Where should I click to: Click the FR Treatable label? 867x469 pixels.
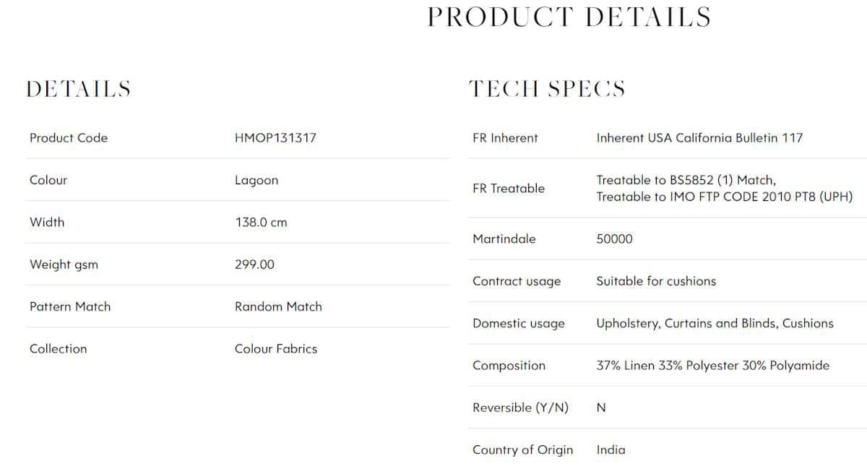click(x=509, y=188)
